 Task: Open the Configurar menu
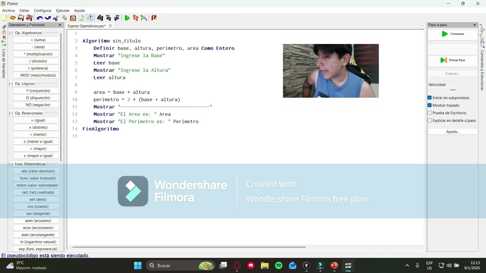click(43, 11)
